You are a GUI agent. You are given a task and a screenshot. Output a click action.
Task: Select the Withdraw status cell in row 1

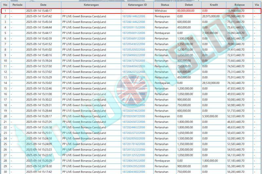pos(161,11)
